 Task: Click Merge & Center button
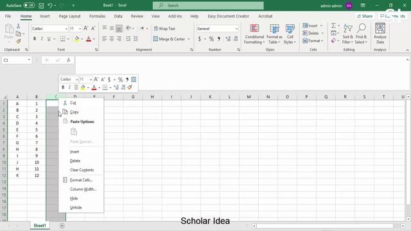point(169,38)
